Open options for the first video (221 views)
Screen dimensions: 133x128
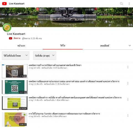pos(128,67)
